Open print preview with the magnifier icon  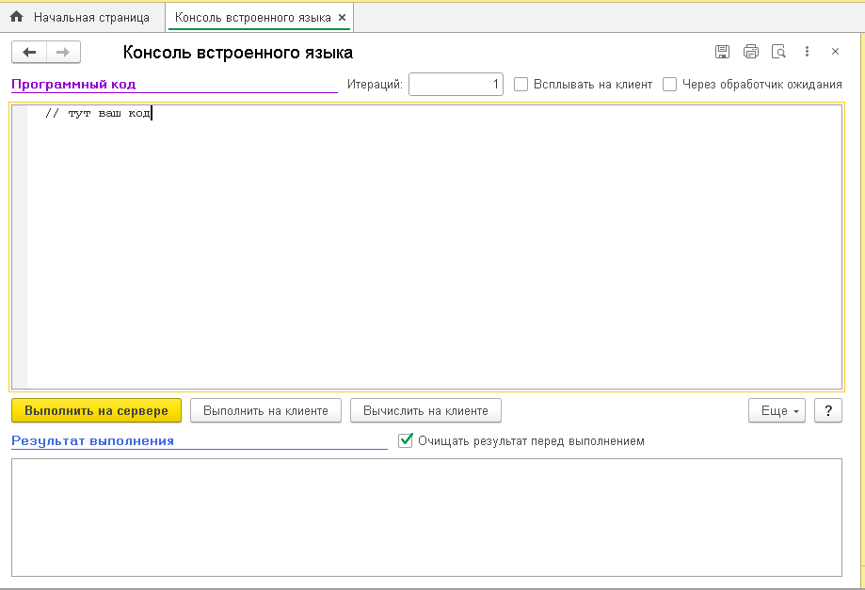pyautogui.click(x=778, y=52)
